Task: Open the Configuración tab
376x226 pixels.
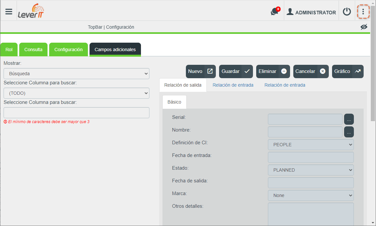Action: click(x=68, y=50)
